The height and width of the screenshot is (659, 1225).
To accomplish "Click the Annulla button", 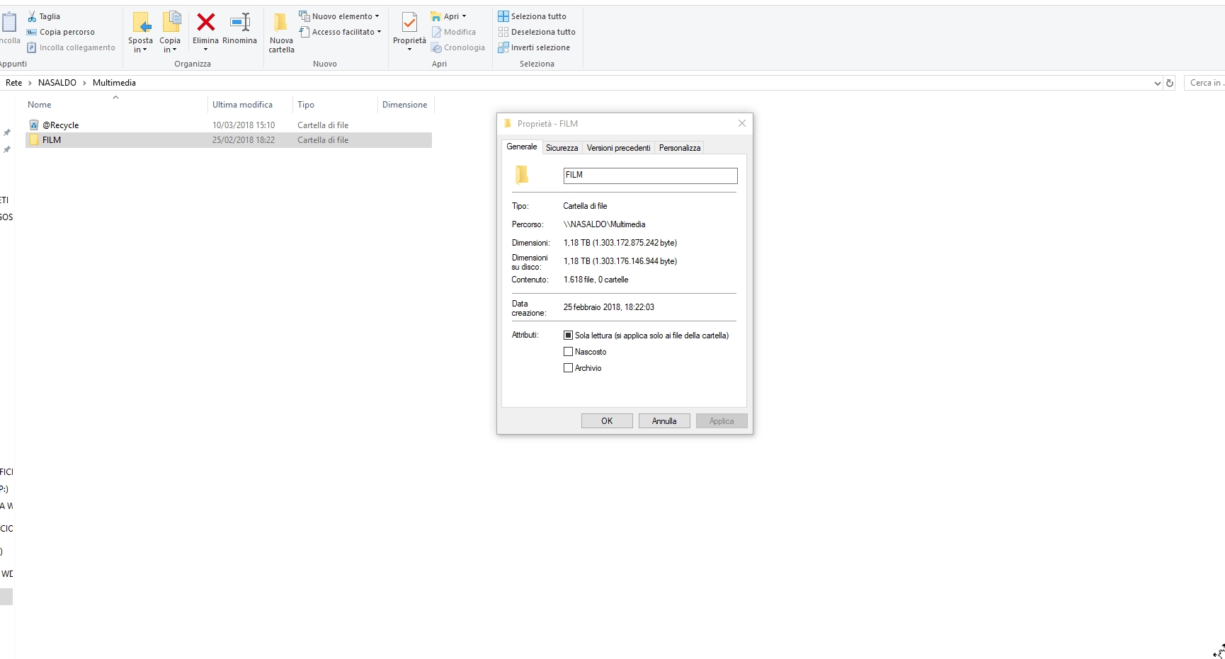I will click(x=663, y=421).
